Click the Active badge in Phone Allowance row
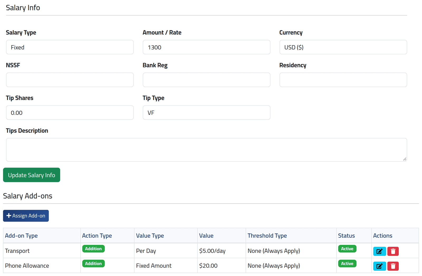Screen dimensions: 422x276 pyautogui.click(x=347, y=263)
